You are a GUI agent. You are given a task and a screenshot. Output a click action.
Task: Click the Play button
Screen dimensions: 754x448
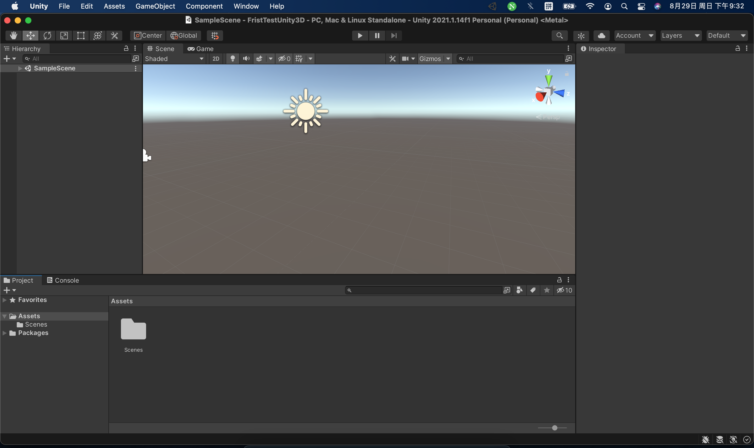point(360,36)
